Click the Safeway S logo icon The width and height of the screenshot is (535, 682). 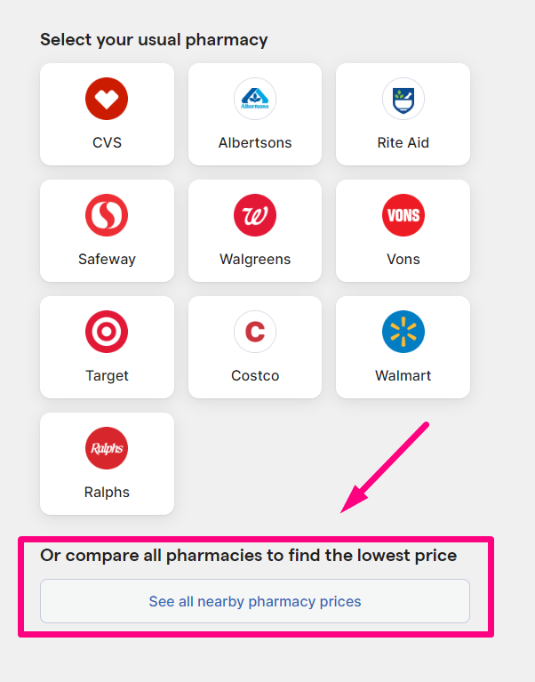pyautogui.click(x=107, y=215)
